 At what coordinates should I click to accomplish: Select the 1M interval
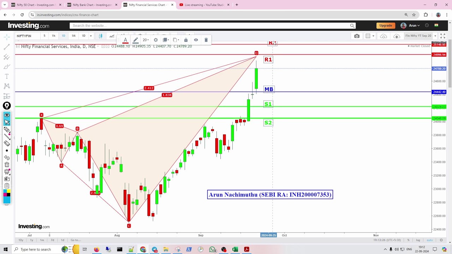pyautogui.click(x=73, y=36)
